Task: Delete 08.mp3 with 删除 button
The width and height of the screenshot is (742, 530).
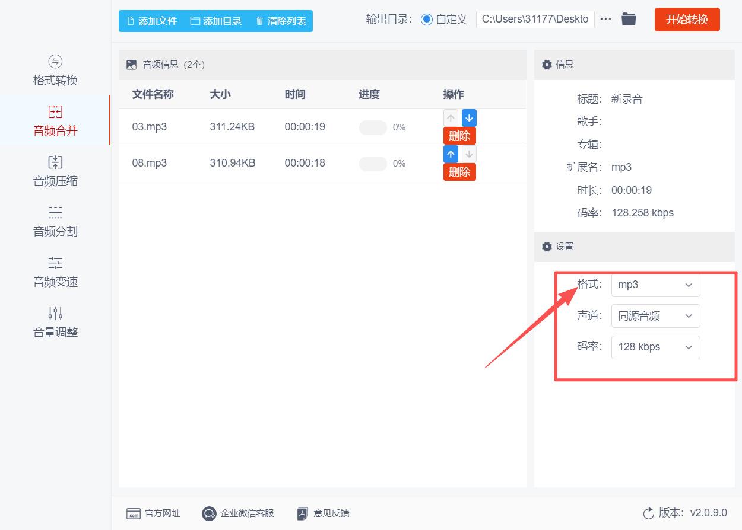Action: [x=459, y=172]
